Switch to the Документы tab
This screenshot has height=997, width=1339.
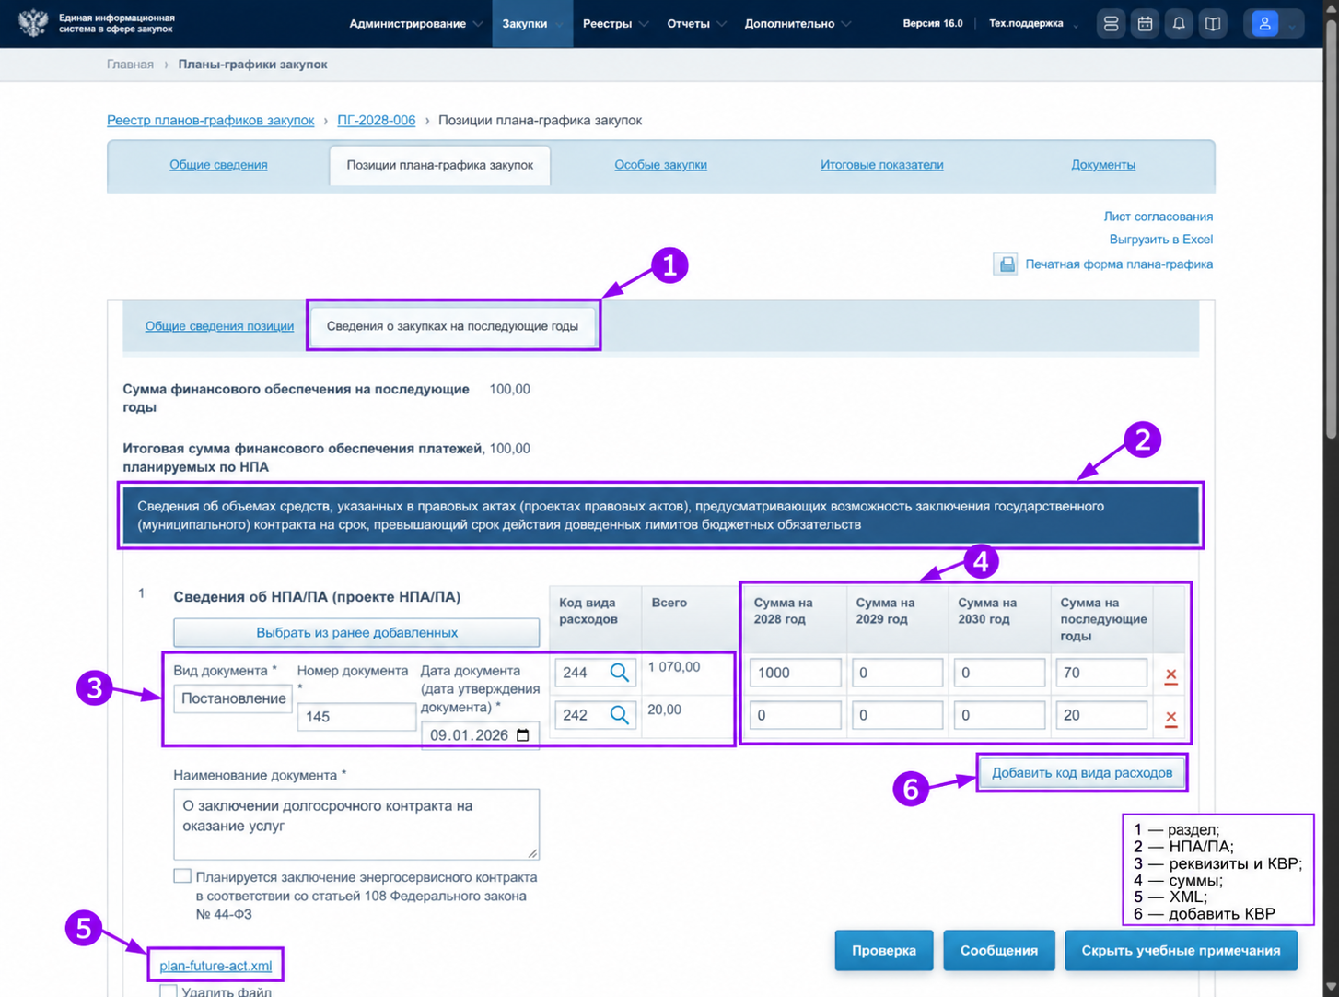pos(1102,165)
